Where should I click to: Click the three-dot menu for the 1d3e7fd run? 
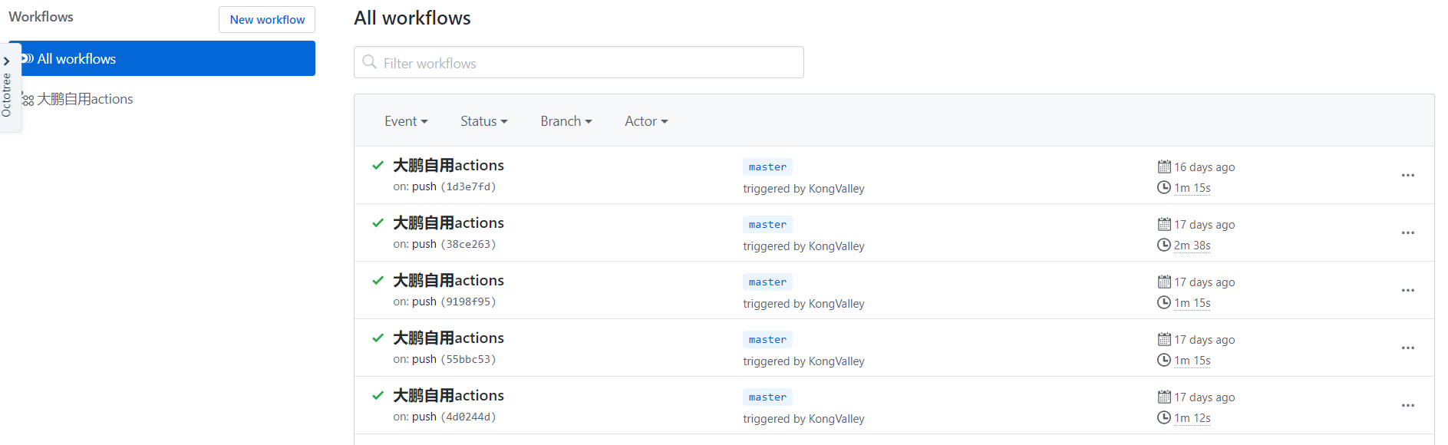(1407, 176)
